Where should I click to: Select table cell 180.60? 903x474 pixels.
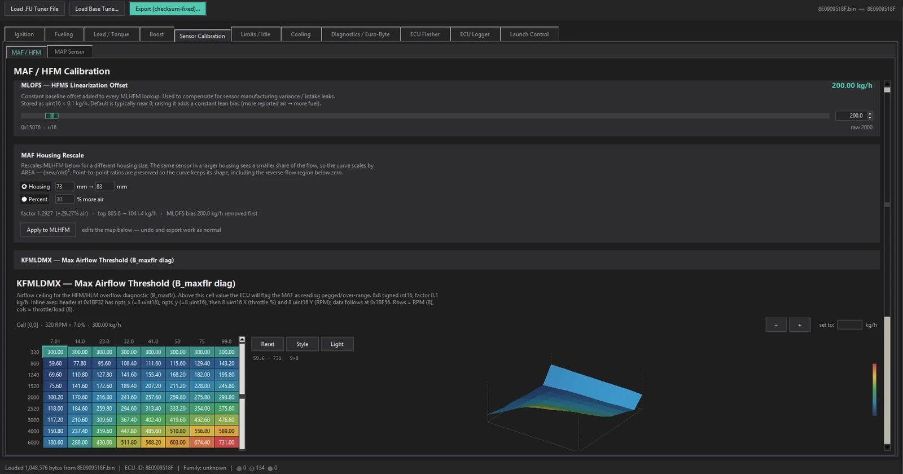coord(55,442)
